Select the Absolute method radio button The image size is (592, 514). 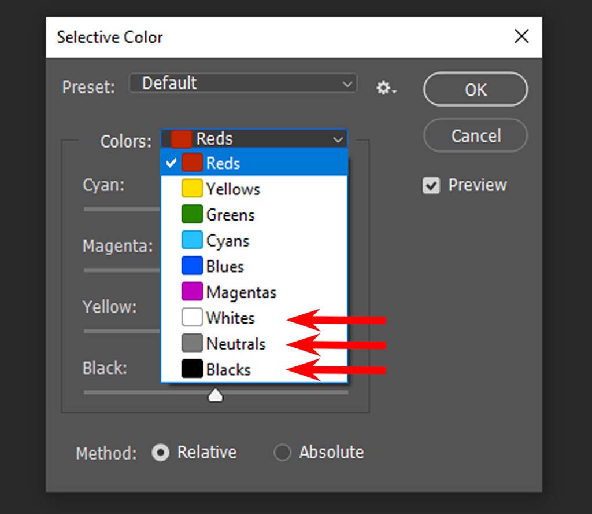282,453
